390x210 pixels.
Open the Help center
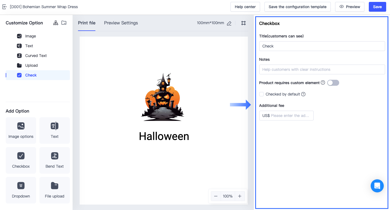[245, 7]
